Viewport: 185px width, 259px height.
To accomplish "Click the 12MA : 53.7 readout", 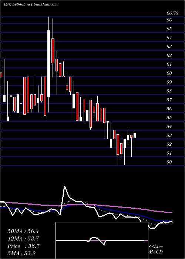I will tap(23, 239).
